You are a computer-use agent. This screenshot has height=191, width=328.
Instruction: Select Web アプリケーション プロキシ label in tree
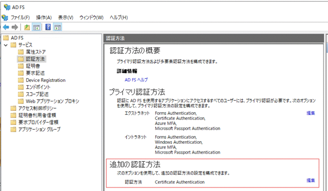click(53, 101)
